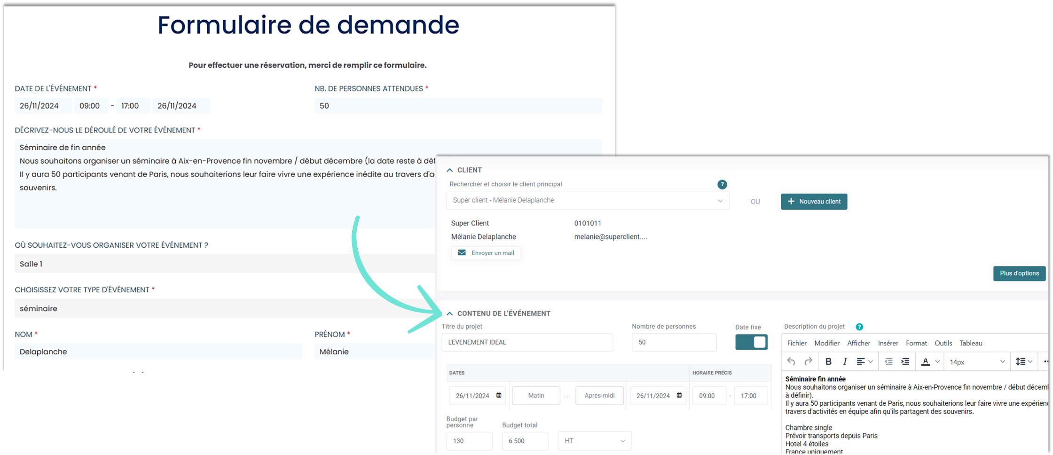Click the redo arrow in description editor

point(808,361)
